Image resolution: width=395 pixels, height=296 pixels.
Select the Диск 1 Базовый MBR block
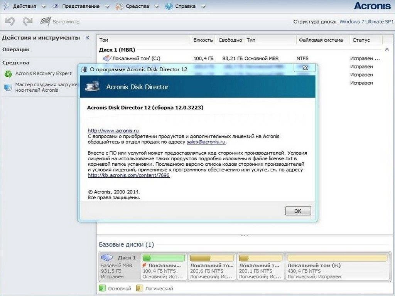pos(119,267)
